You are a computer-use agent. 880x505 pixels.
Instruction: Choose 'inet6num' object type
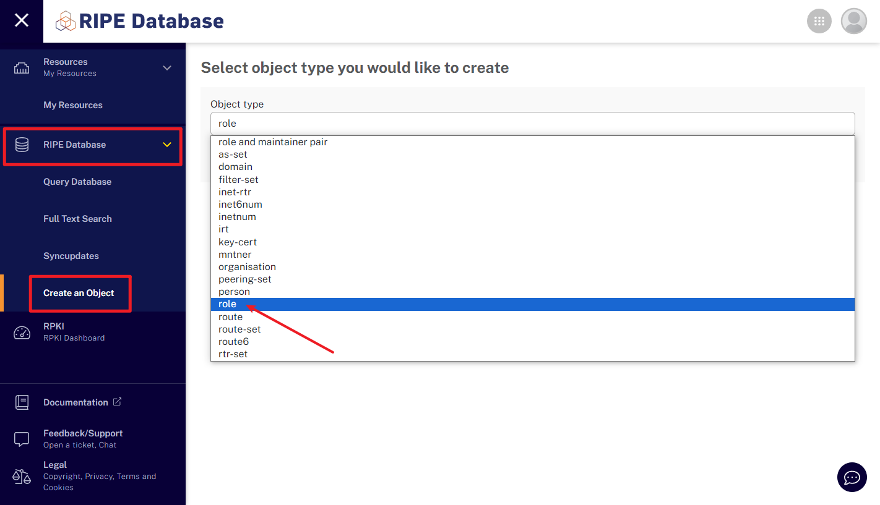click(x=533, y=205)
